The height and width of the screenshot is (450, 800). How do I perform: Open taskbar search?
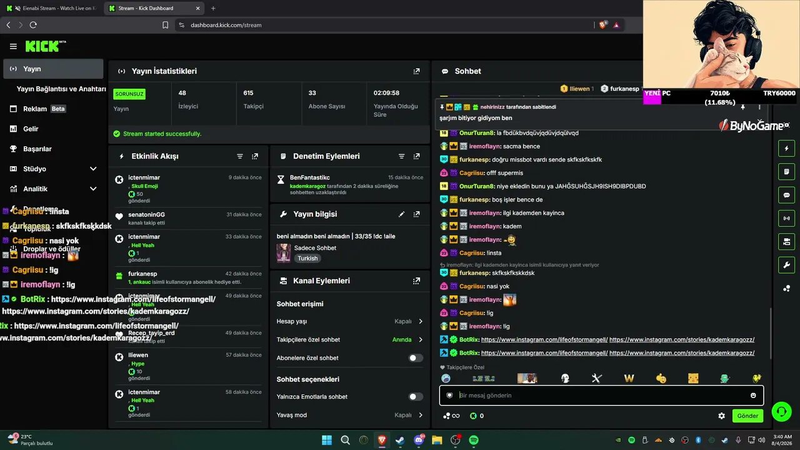coord(345,440)
